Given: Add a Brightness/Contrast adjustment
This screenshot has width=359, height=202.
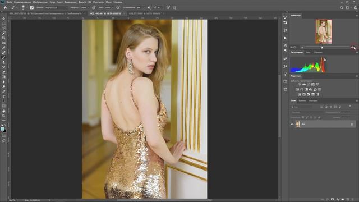Looking at the screenshot, I should pos(299,85).
